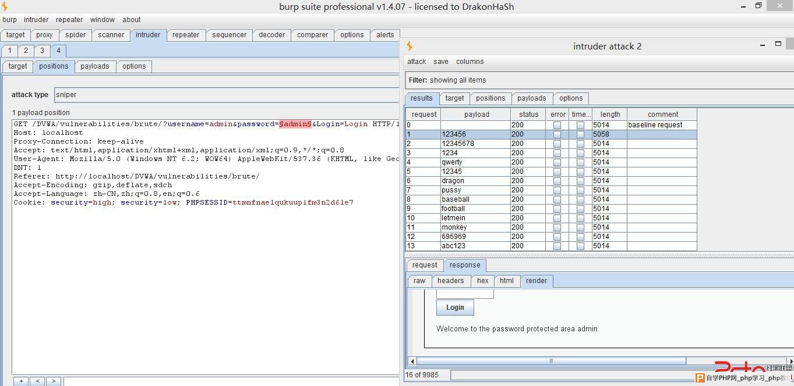The image size is (794, 386).
Task: Select the result row with payload monkey
Action: tap(551, 227)
